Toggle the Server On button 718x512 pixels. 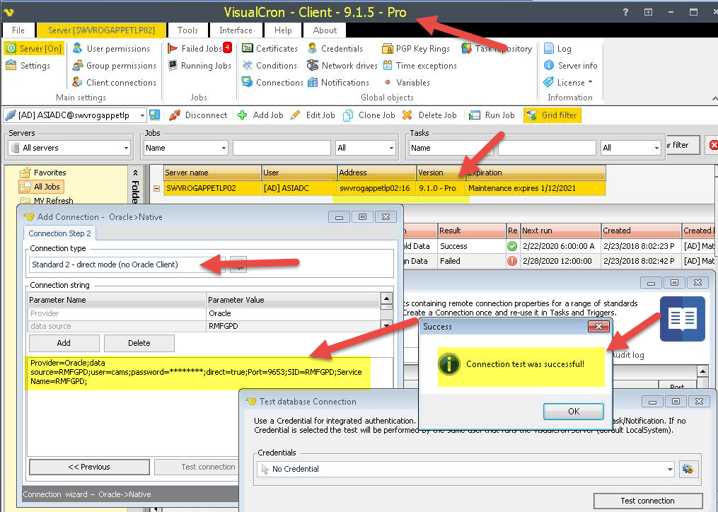(x=33, y=49)
